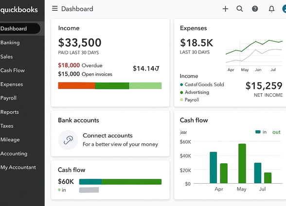
Task: Click the Cost of Goods Sold legend item
Action: (202, 85)
